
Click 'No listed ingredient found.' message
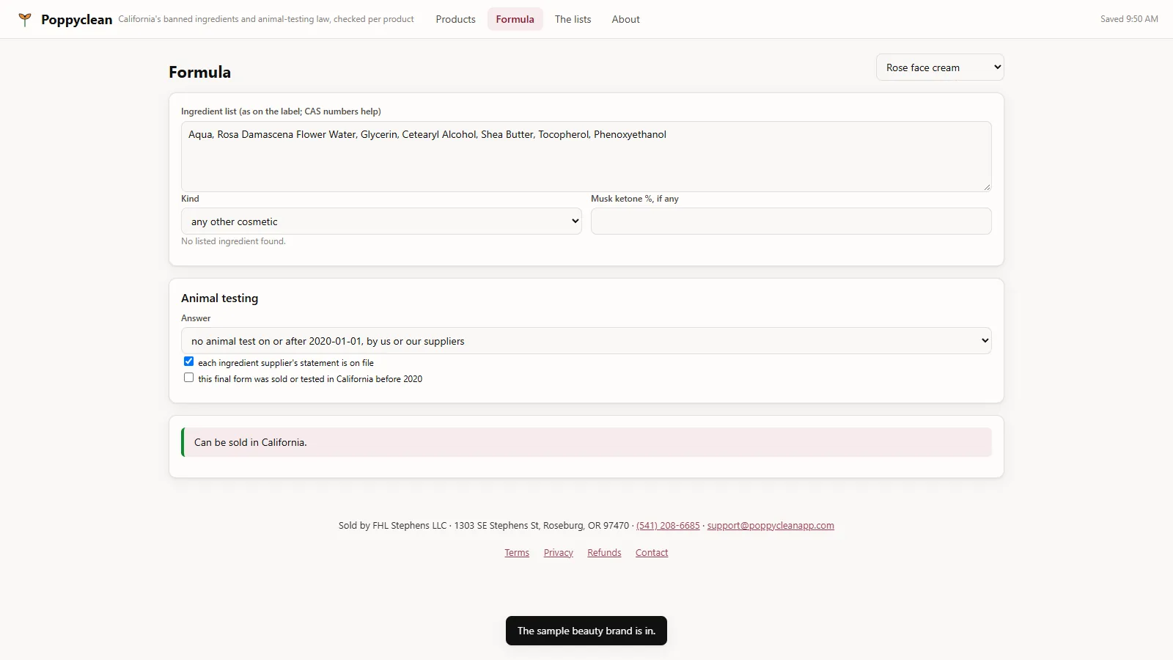[x=233, y=241]
